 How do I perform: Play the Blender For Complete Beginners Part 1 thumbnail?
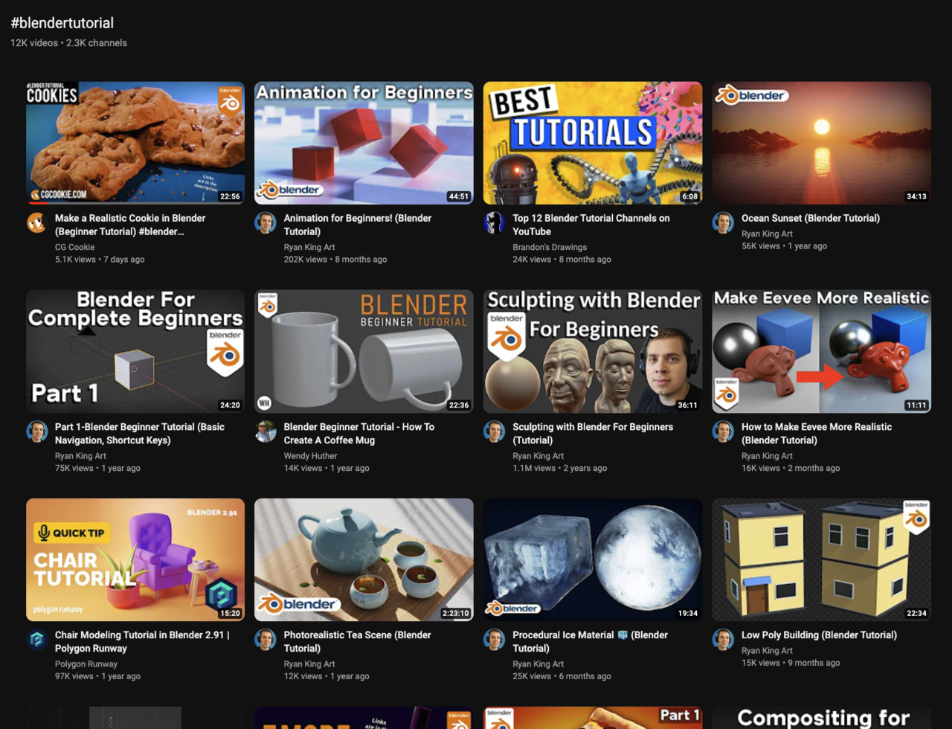135,351
